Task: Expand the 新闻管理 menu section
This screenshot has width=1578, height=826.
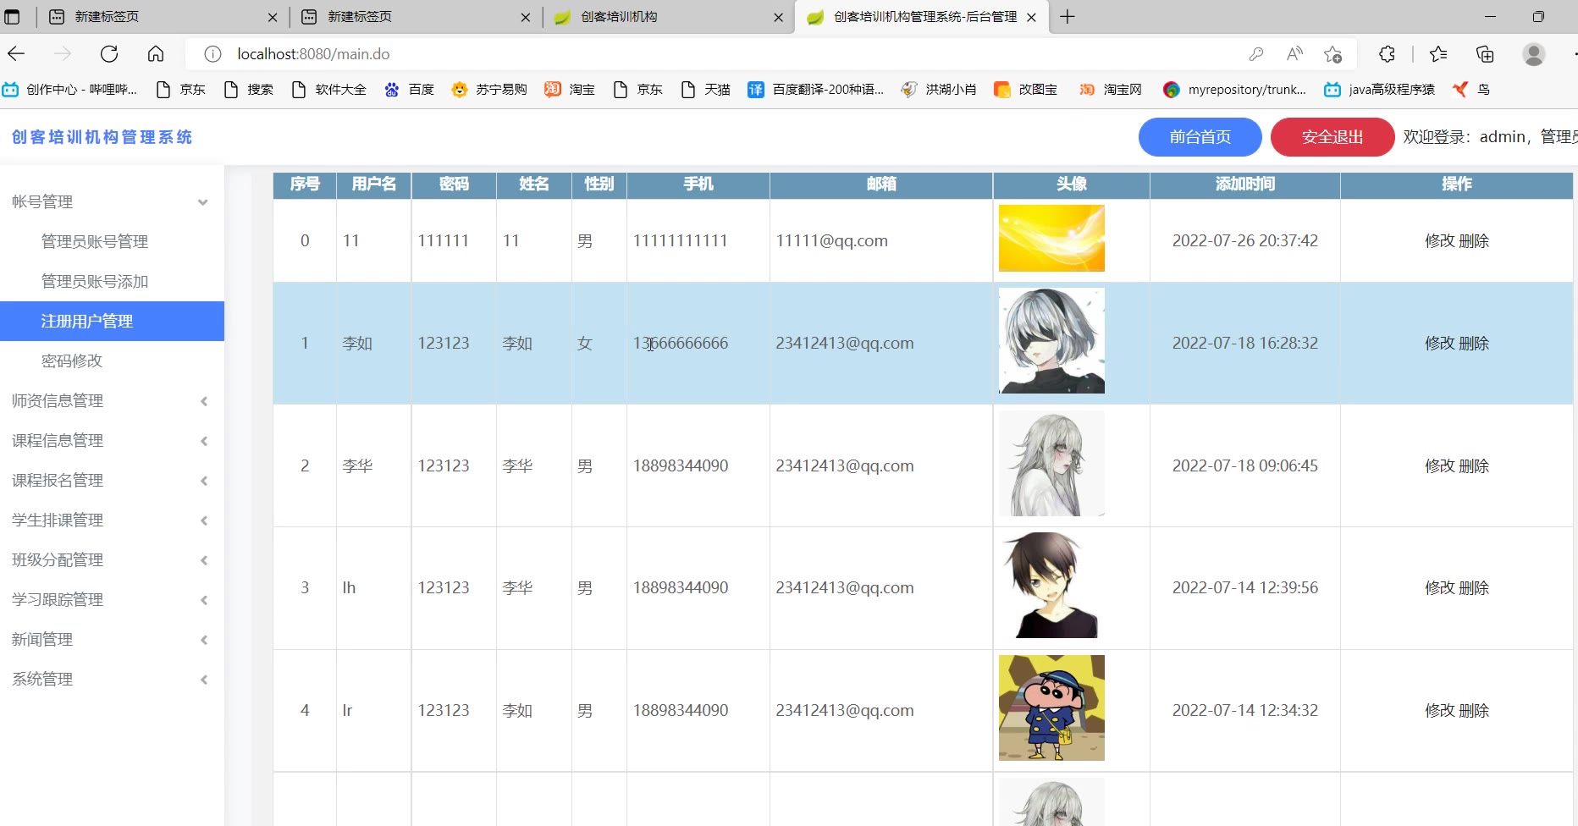Action: 112,639
